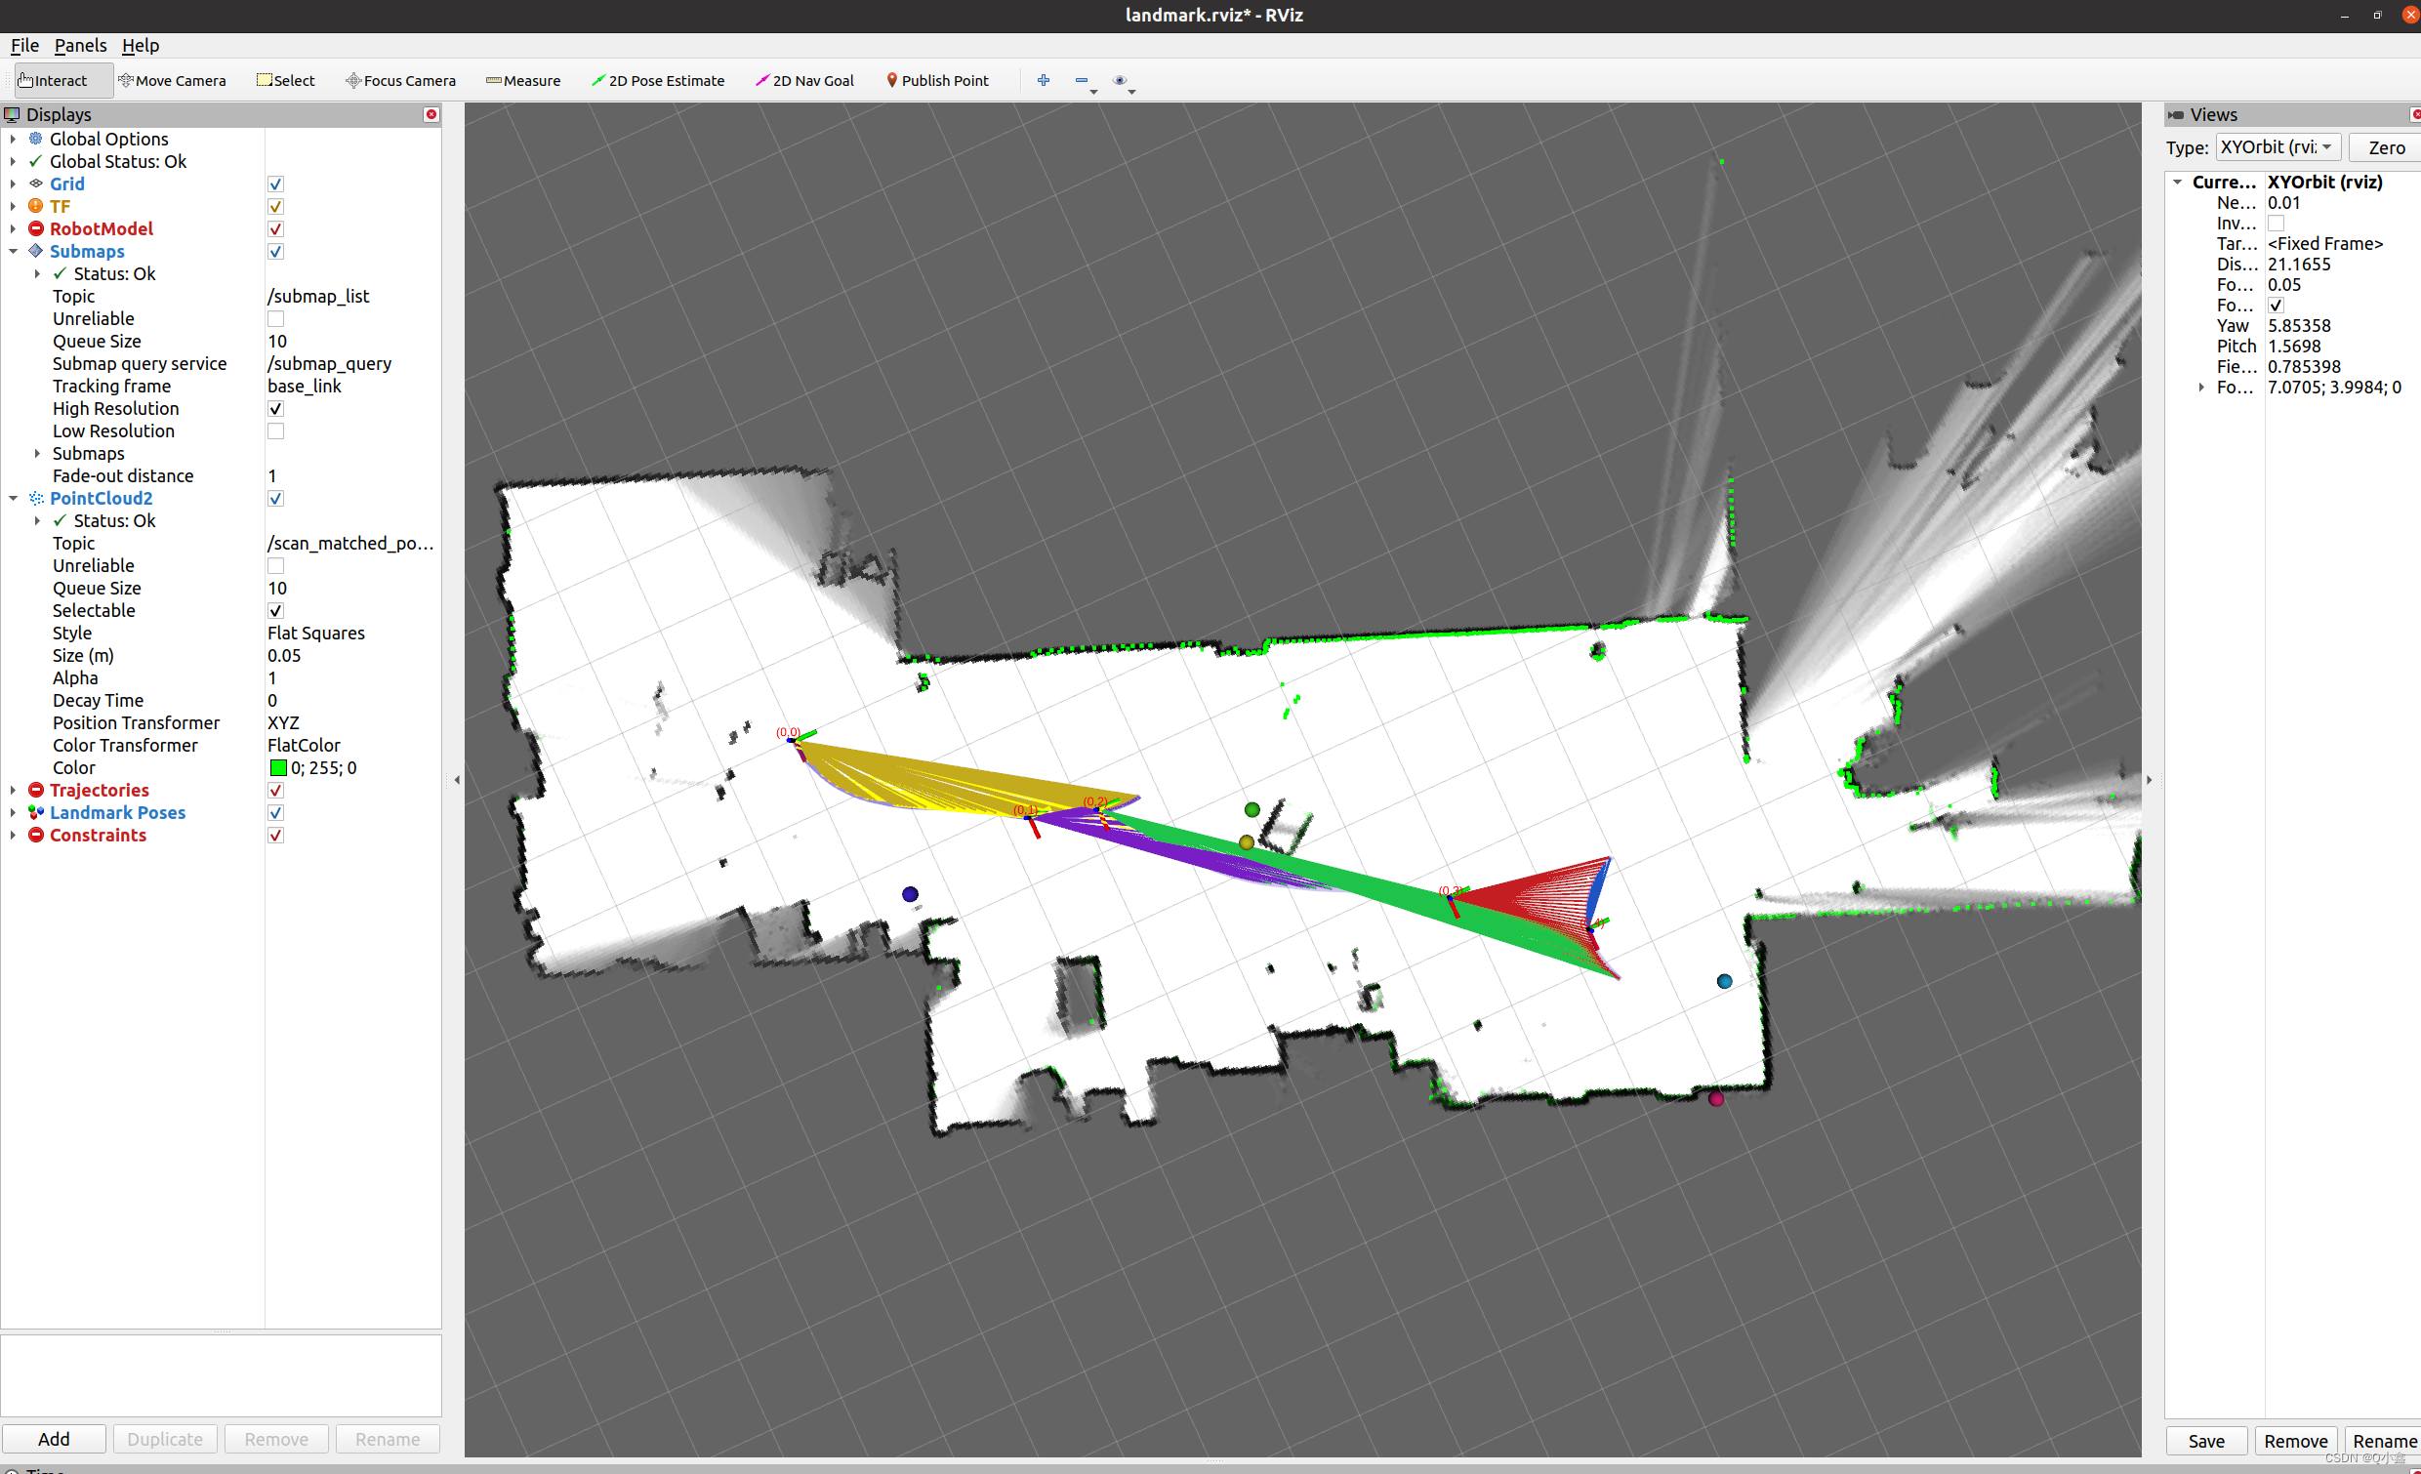Screen dimensions: 2421x1474
Task: Activate the Measure tool
Action: click(x=522, y=81)
